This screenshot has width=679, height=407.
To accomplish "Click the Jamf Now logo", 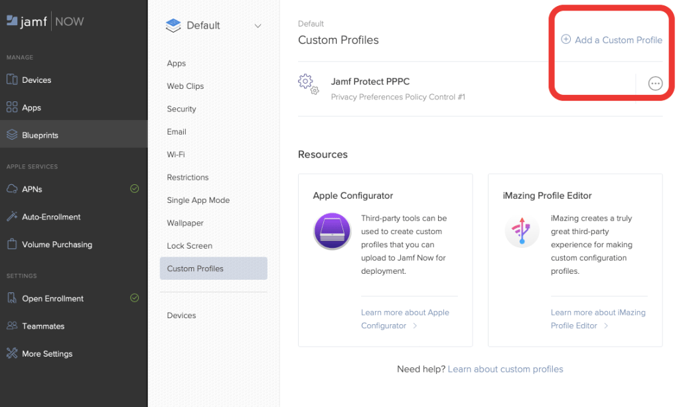I will coord(45,21).
